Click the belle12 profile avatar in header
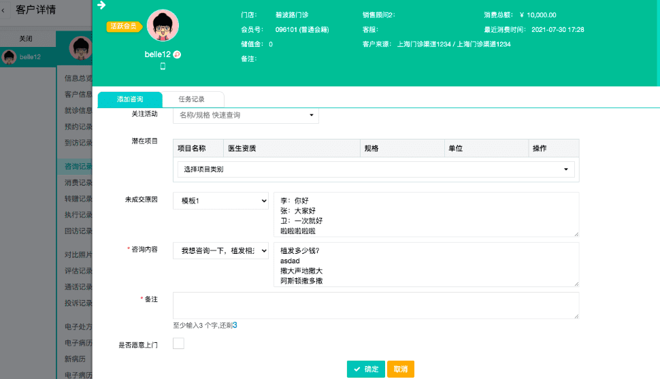660x379 pixels. pos(163,26)
